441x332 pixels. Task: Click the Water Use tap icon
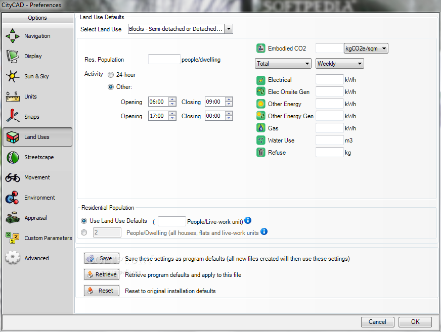tap(261, 140)
